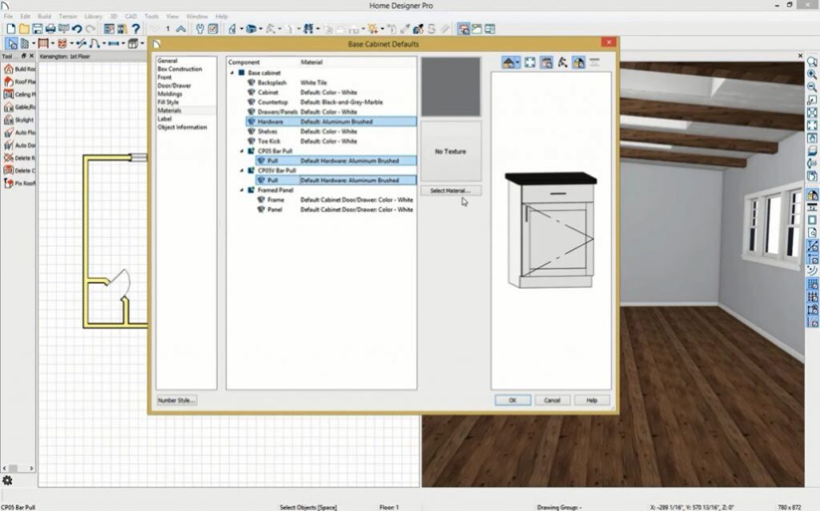
Task: Select the Fix Roof tool
Action: point(8,184)
